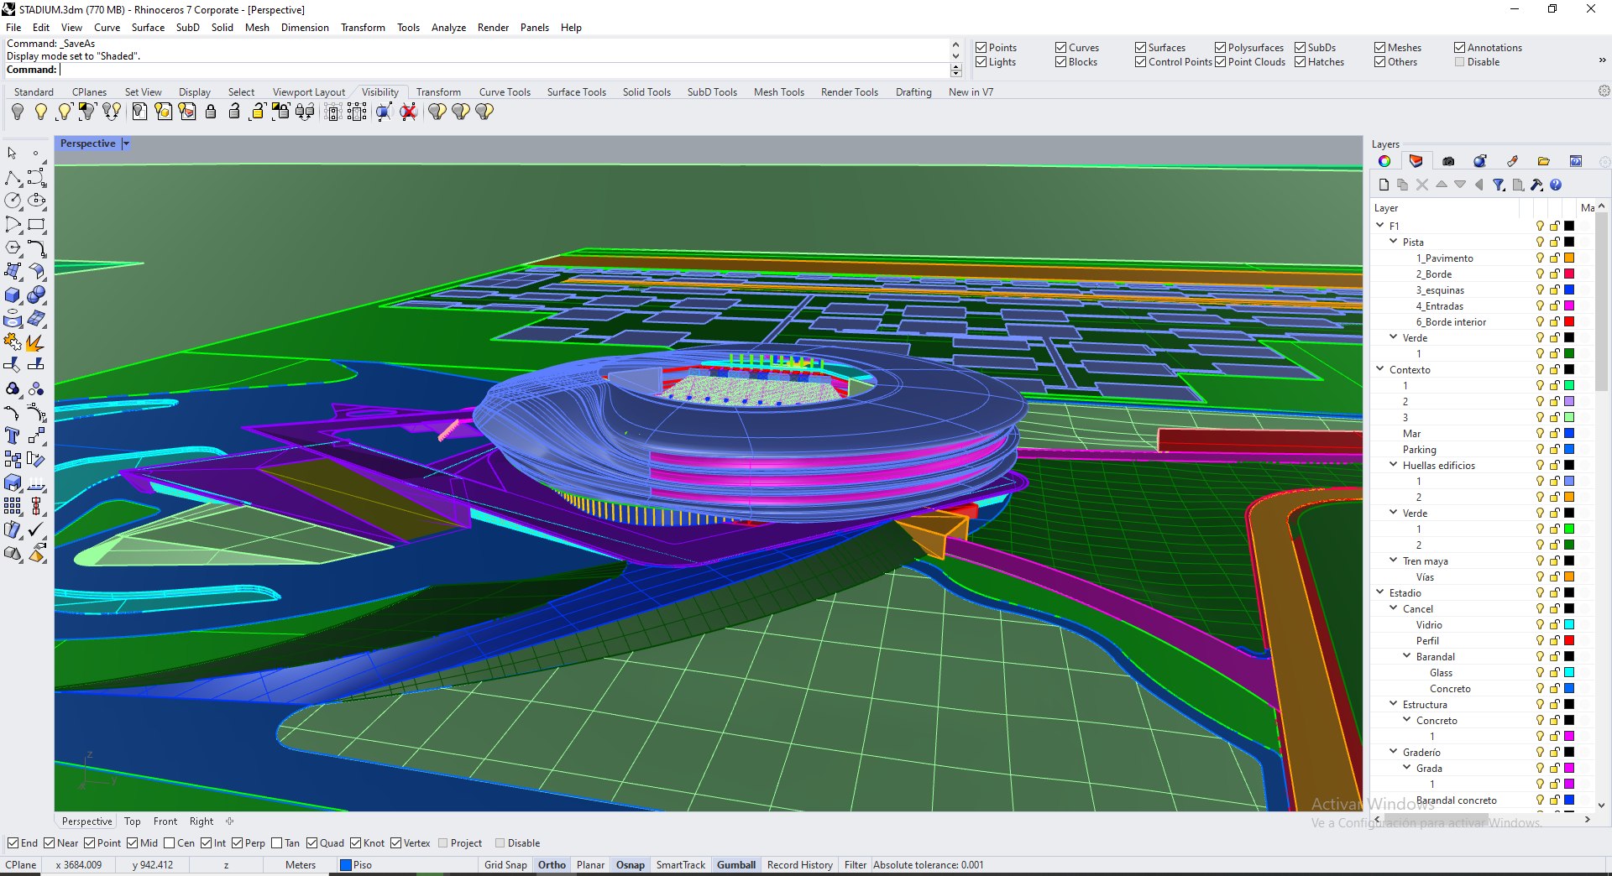Enable the Tan osnap checkbox

point(277,843)
